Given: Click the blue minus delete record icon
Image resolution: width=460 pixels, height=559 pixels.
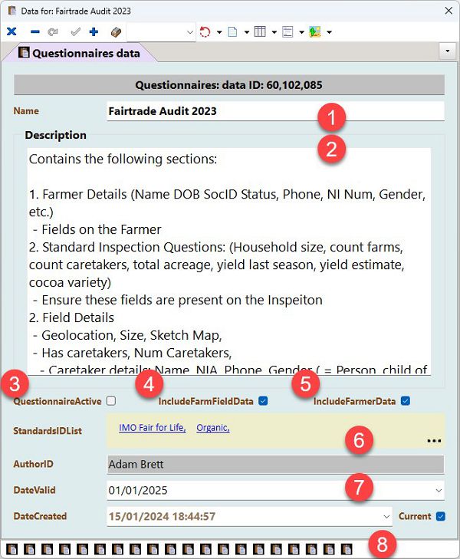Looking at the screenshot, I should (x=35, y=32).
